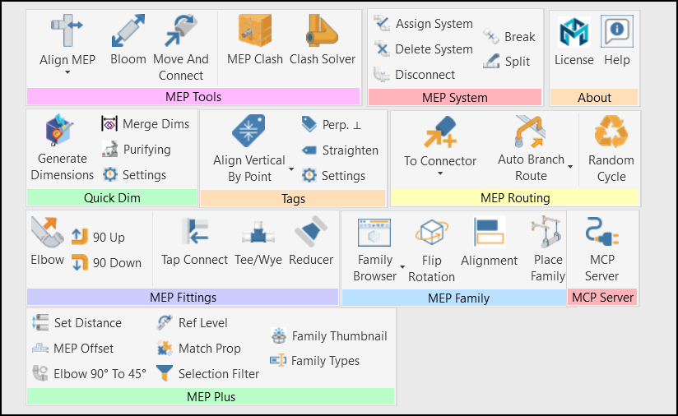Click the 90 Up fitting tool
678x416 pixels.
point(98,237)
